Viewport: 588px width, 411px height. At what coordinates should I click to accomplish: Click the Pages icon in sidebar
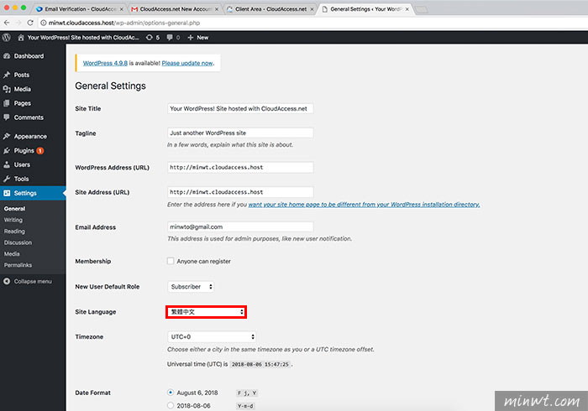(7, 103)
